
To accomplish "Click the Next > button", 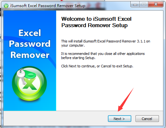I will [119, 118].
